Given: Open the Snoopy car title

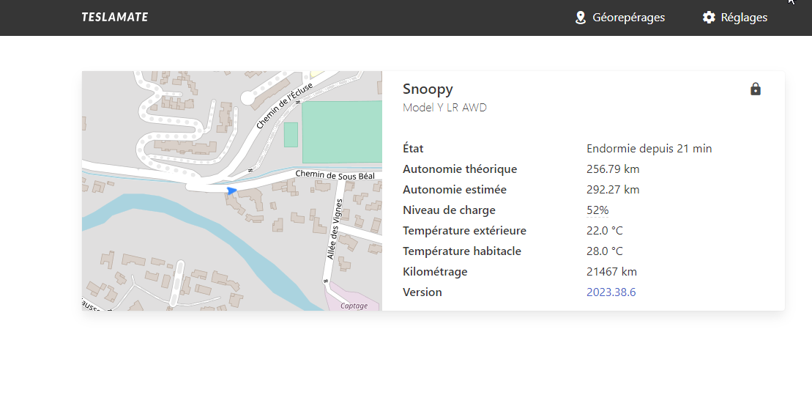Looking at the screenshot, I should [428, 89].
